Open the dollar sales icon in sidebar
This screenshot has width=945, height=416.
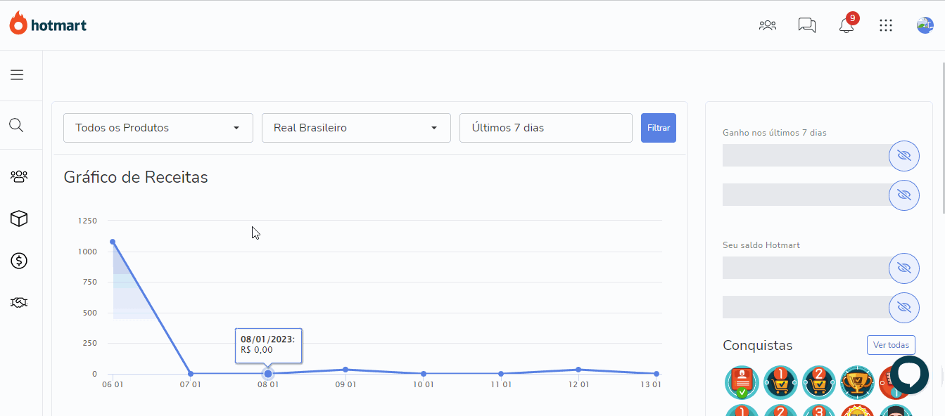tap(19, 261)
